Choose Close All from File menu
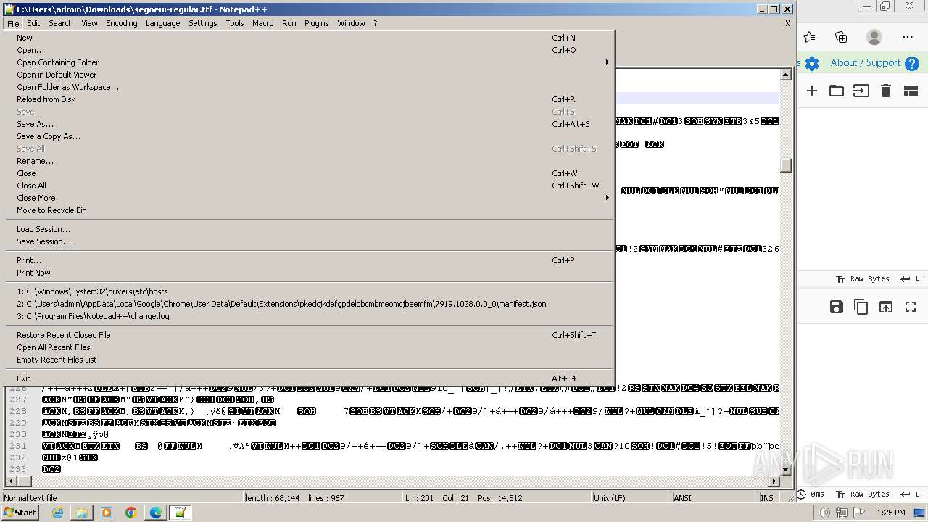This screenshot has width=928, height=522. (310, 186)
